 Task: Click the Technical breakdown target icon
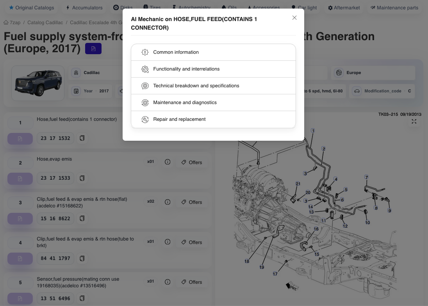(x=145, y=86)
